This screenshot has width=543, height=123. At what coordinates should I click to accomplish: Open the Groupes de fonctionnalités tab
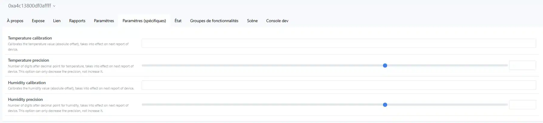point(214,21)
